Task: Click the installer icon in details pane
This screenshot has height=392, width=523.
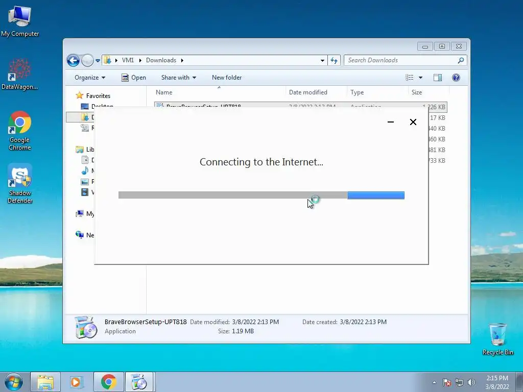Action: pyautogui.click(x=85, y=327)
